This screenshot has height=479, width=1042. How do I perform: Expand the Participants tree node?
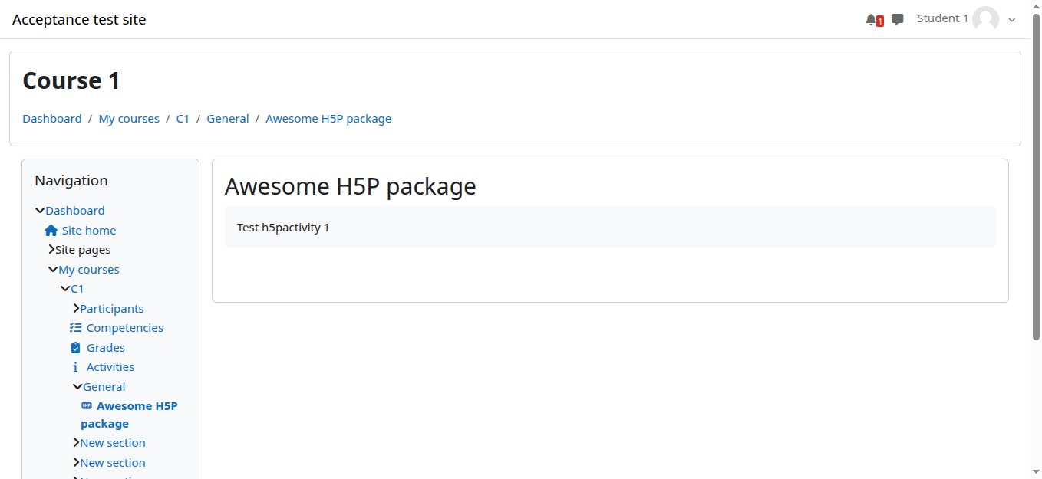click(x=76, y=309)
